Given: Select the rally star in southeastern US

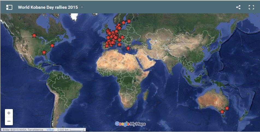Looking at the screenshot, I should [x=44, y=52].
